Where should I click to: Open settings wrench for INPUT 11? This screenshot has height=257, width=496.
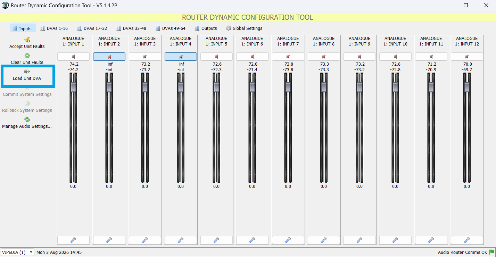pyautogui.click(x=431, y=240)
